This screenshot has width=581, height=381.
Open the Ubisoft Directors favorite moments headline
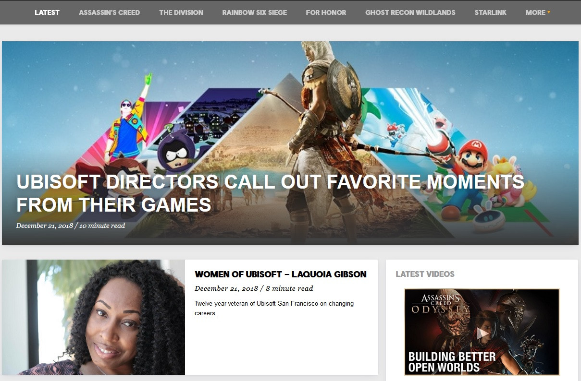(270, 193)
